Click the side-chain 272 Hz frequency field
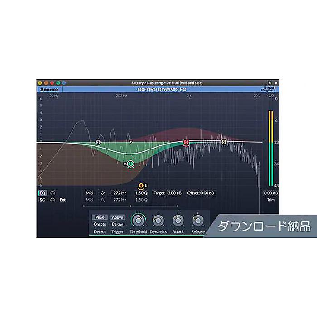The image size is (317, 317). point(120,200)
